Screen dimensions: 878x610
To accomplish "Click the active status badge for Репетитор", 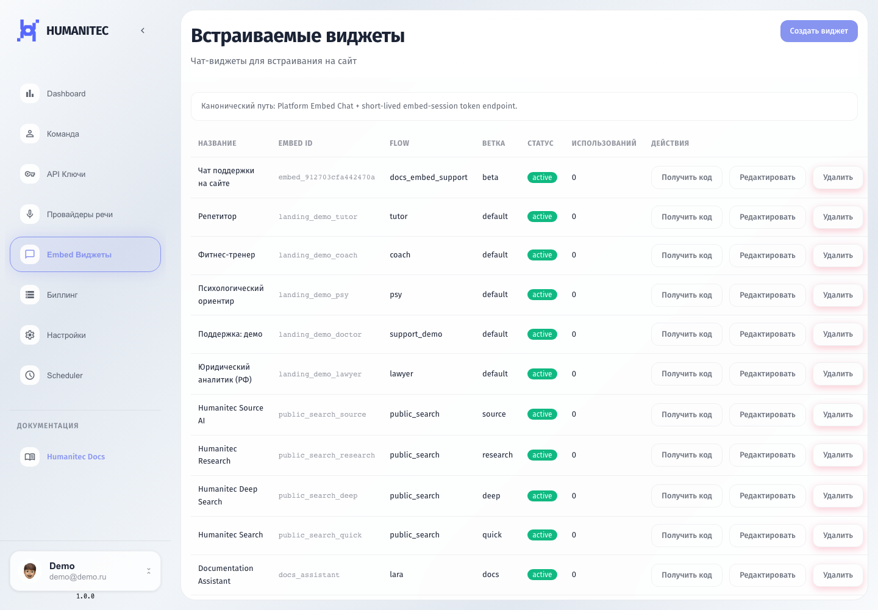I will point(542,217).
